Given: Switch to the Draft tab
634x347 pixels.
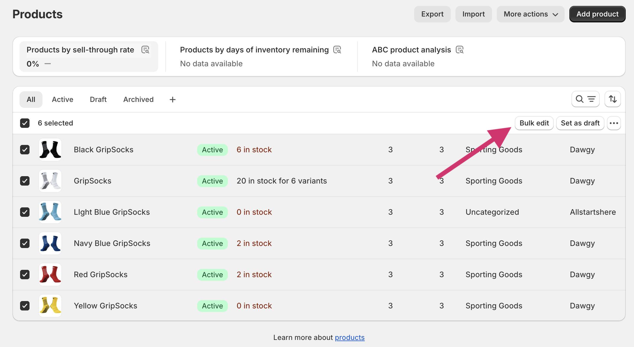Looking at the screenshot, I should tap(98, 100).
